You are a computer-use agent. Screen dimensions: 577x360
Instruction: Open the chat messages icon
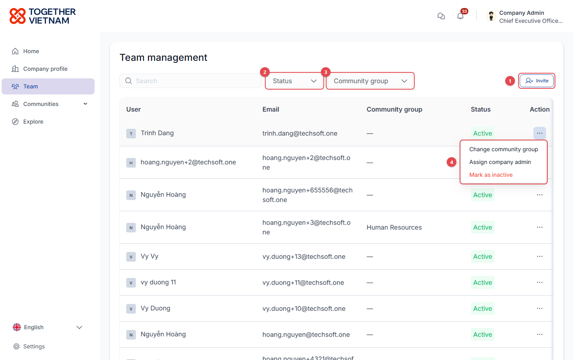[x=441, y=16]
